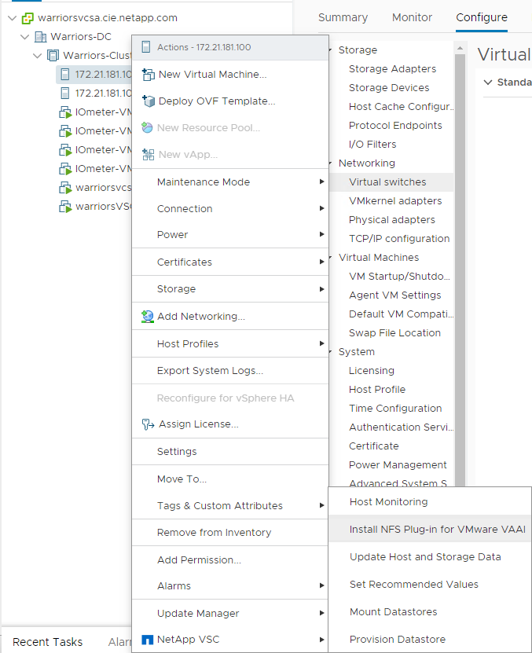Click the Assign License icon
This screenshot has width=532, height=653.
point(147,424)
